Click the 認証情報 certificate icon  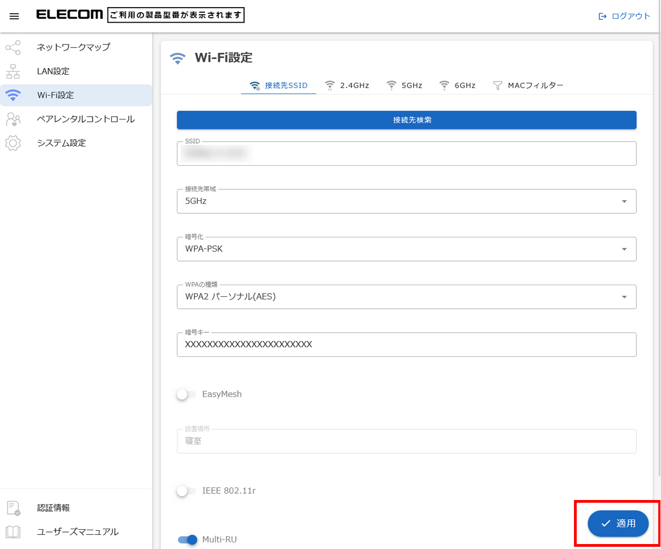coord(13,508)
